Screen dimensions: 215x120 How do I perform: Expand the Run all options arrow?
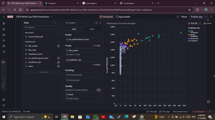[200, 23]
